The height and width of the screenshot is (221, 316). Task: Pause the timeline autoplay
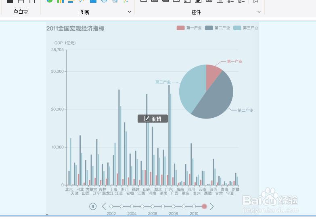coord(93,206)
